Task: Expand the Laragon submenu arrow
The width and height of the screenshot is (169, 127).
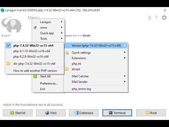Action: [62, 22]
